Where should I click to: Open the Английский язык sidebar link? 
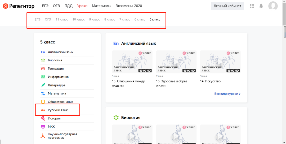pos(61,52)
